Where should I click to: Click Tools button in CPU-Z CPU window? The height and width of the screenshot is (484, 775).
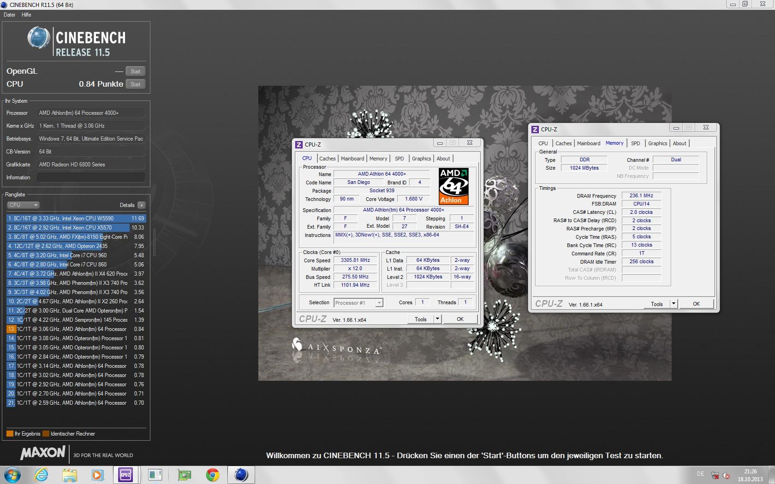pos(421,319)
